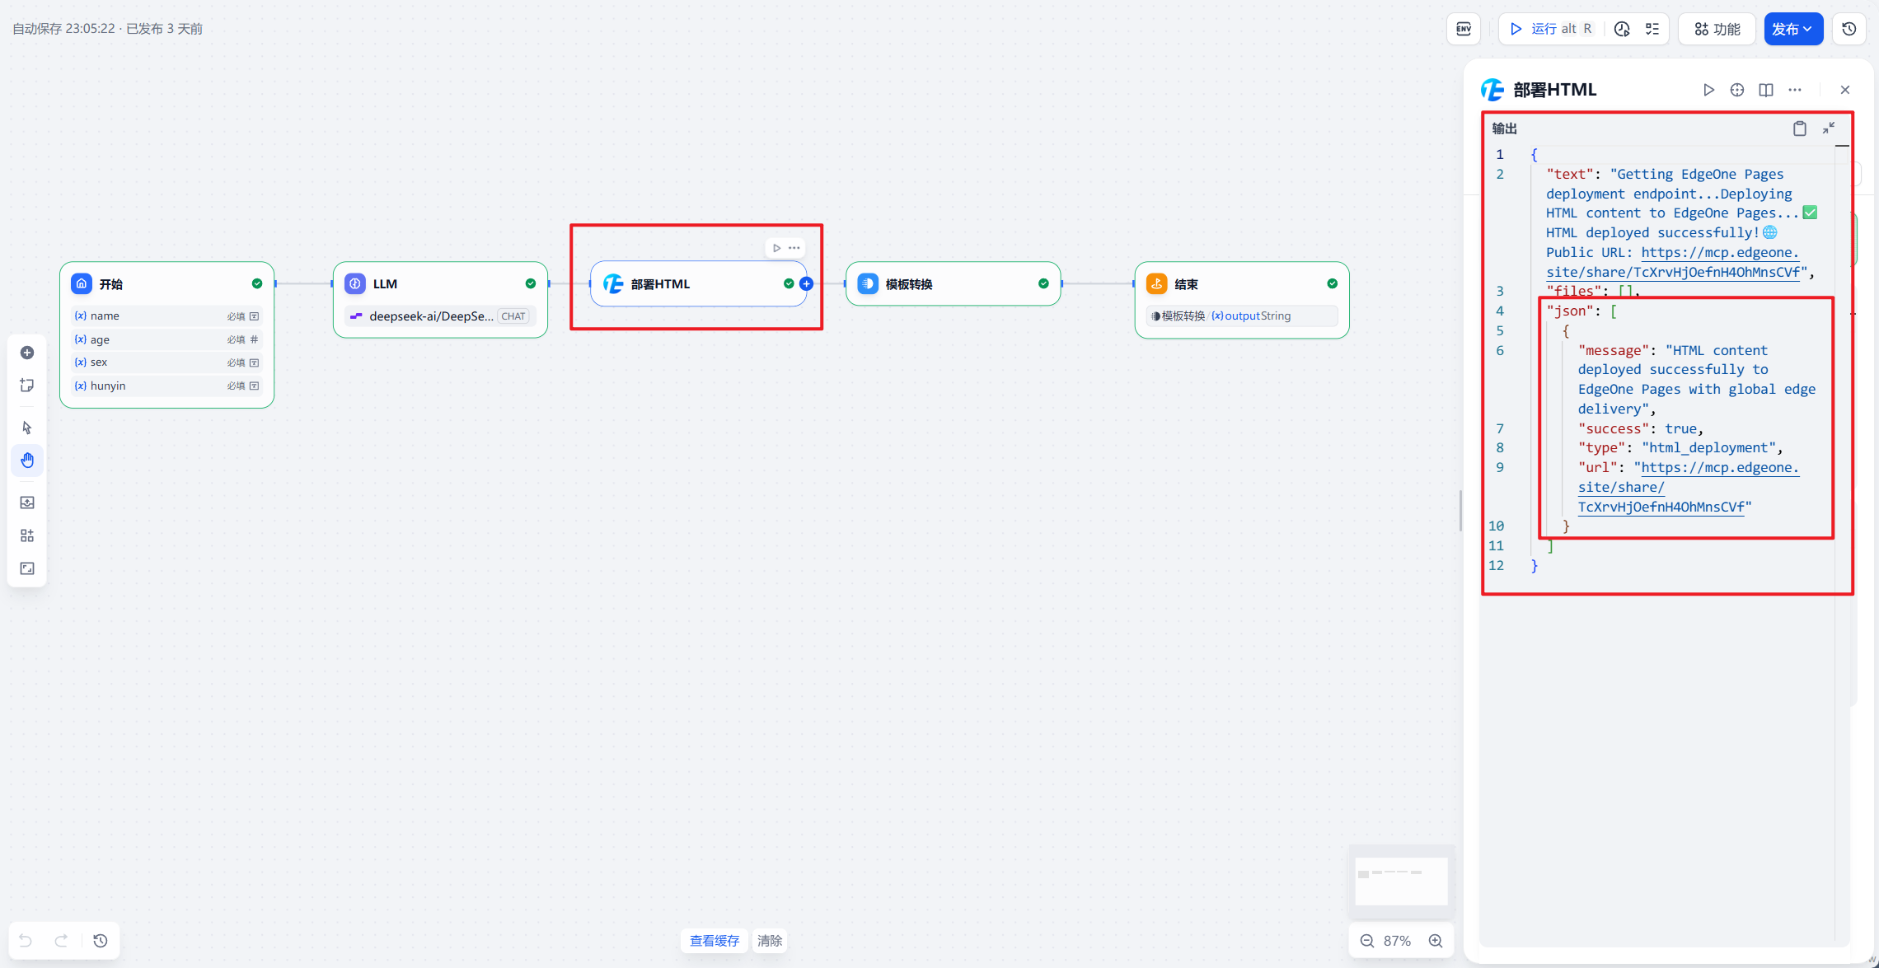Image resolution: width=1879 pixels, height=968 pixels.
Task: Add a note with sticky note icon
Action: pyautogui.click(x=27, y=386)
